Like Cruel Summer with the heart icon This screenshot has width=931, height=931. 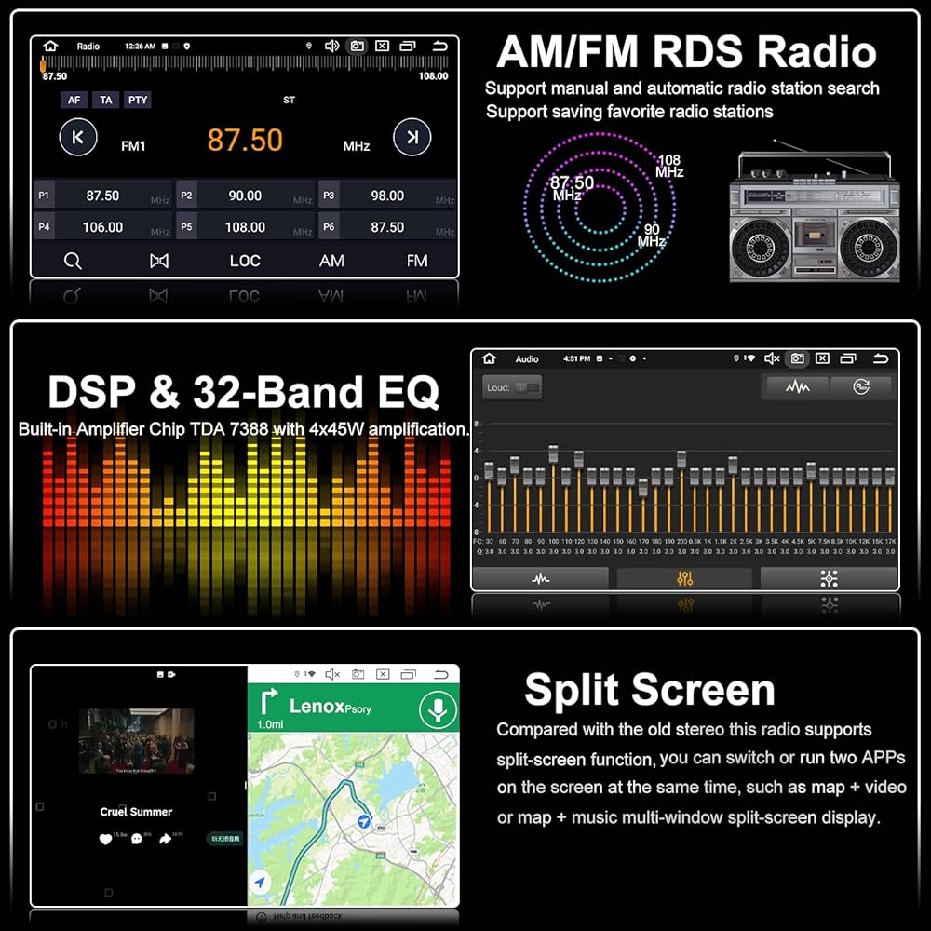coord(105,839)
